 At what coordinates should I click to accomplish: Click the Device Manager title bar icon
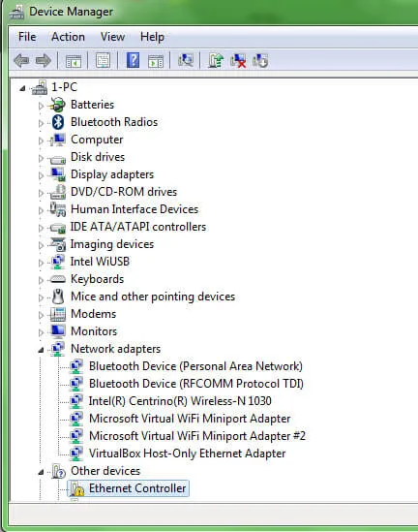click(16, 12)
